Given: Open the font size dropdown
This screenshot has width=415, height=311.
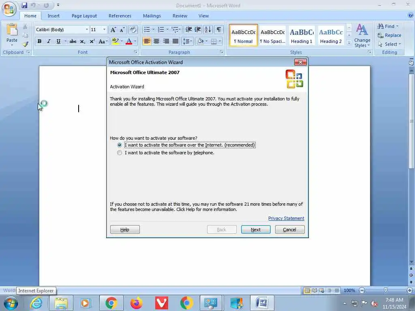Looking at the screenshot, I should click(104, 29).
